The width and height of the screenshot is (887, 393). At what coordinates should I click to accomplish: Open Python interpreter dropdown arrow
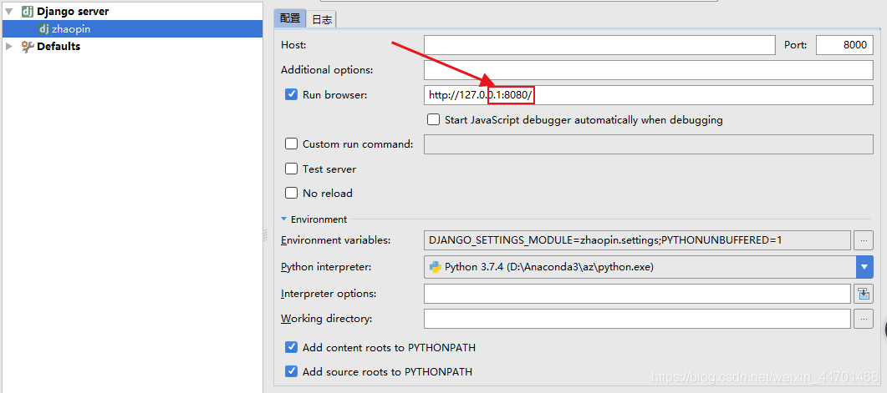[864, 267]
